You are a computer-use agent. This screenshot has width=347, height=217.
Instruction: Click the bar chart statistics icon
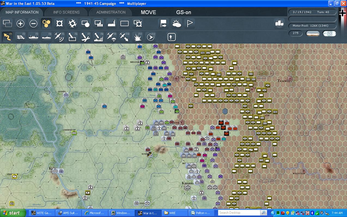point(279,23)
